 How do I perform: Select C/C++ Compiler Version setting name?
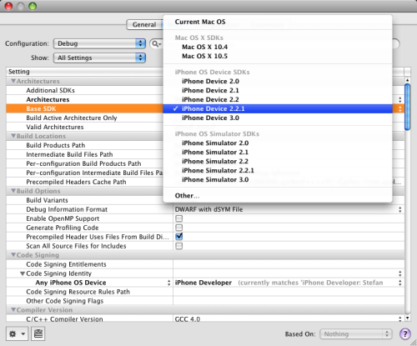[x=64, y=319]
